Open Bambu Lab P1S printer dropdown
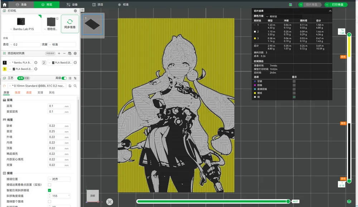Image resolution: width=358 pixels, height=207 pixels. pyautogui.click(x=22, y=29)
